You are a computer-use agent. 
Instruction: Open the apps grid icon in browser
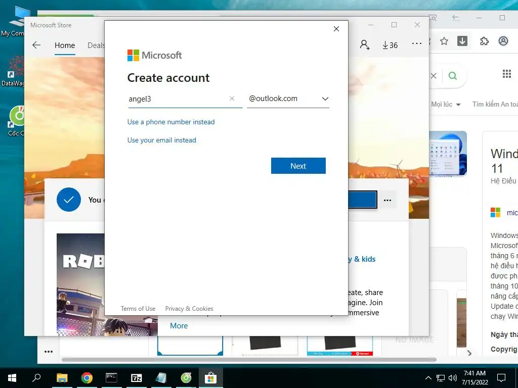507,74
